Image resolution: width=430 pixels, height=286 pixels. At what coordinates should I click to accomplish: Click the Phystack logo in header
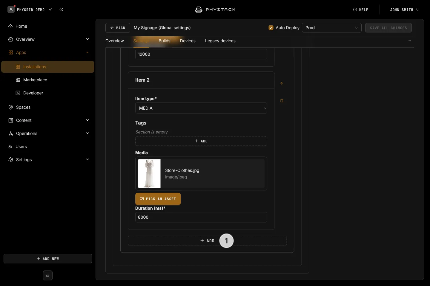[215, 10]
